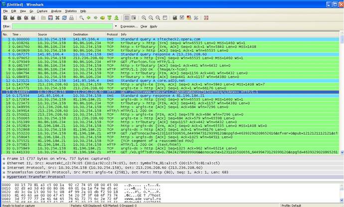Screen dimensions: 344x207
Task: Toggle packet list colorize button
Action: tap(127, 18)
